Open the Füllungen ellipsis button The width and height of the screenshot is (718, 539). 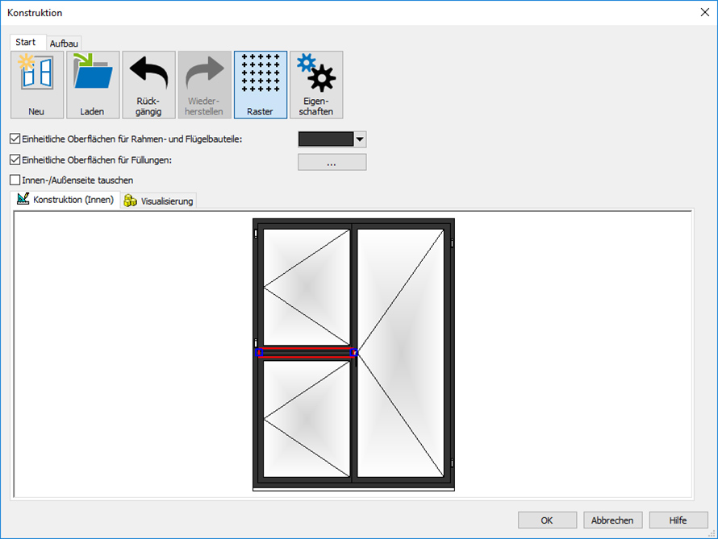pos(332,162)
